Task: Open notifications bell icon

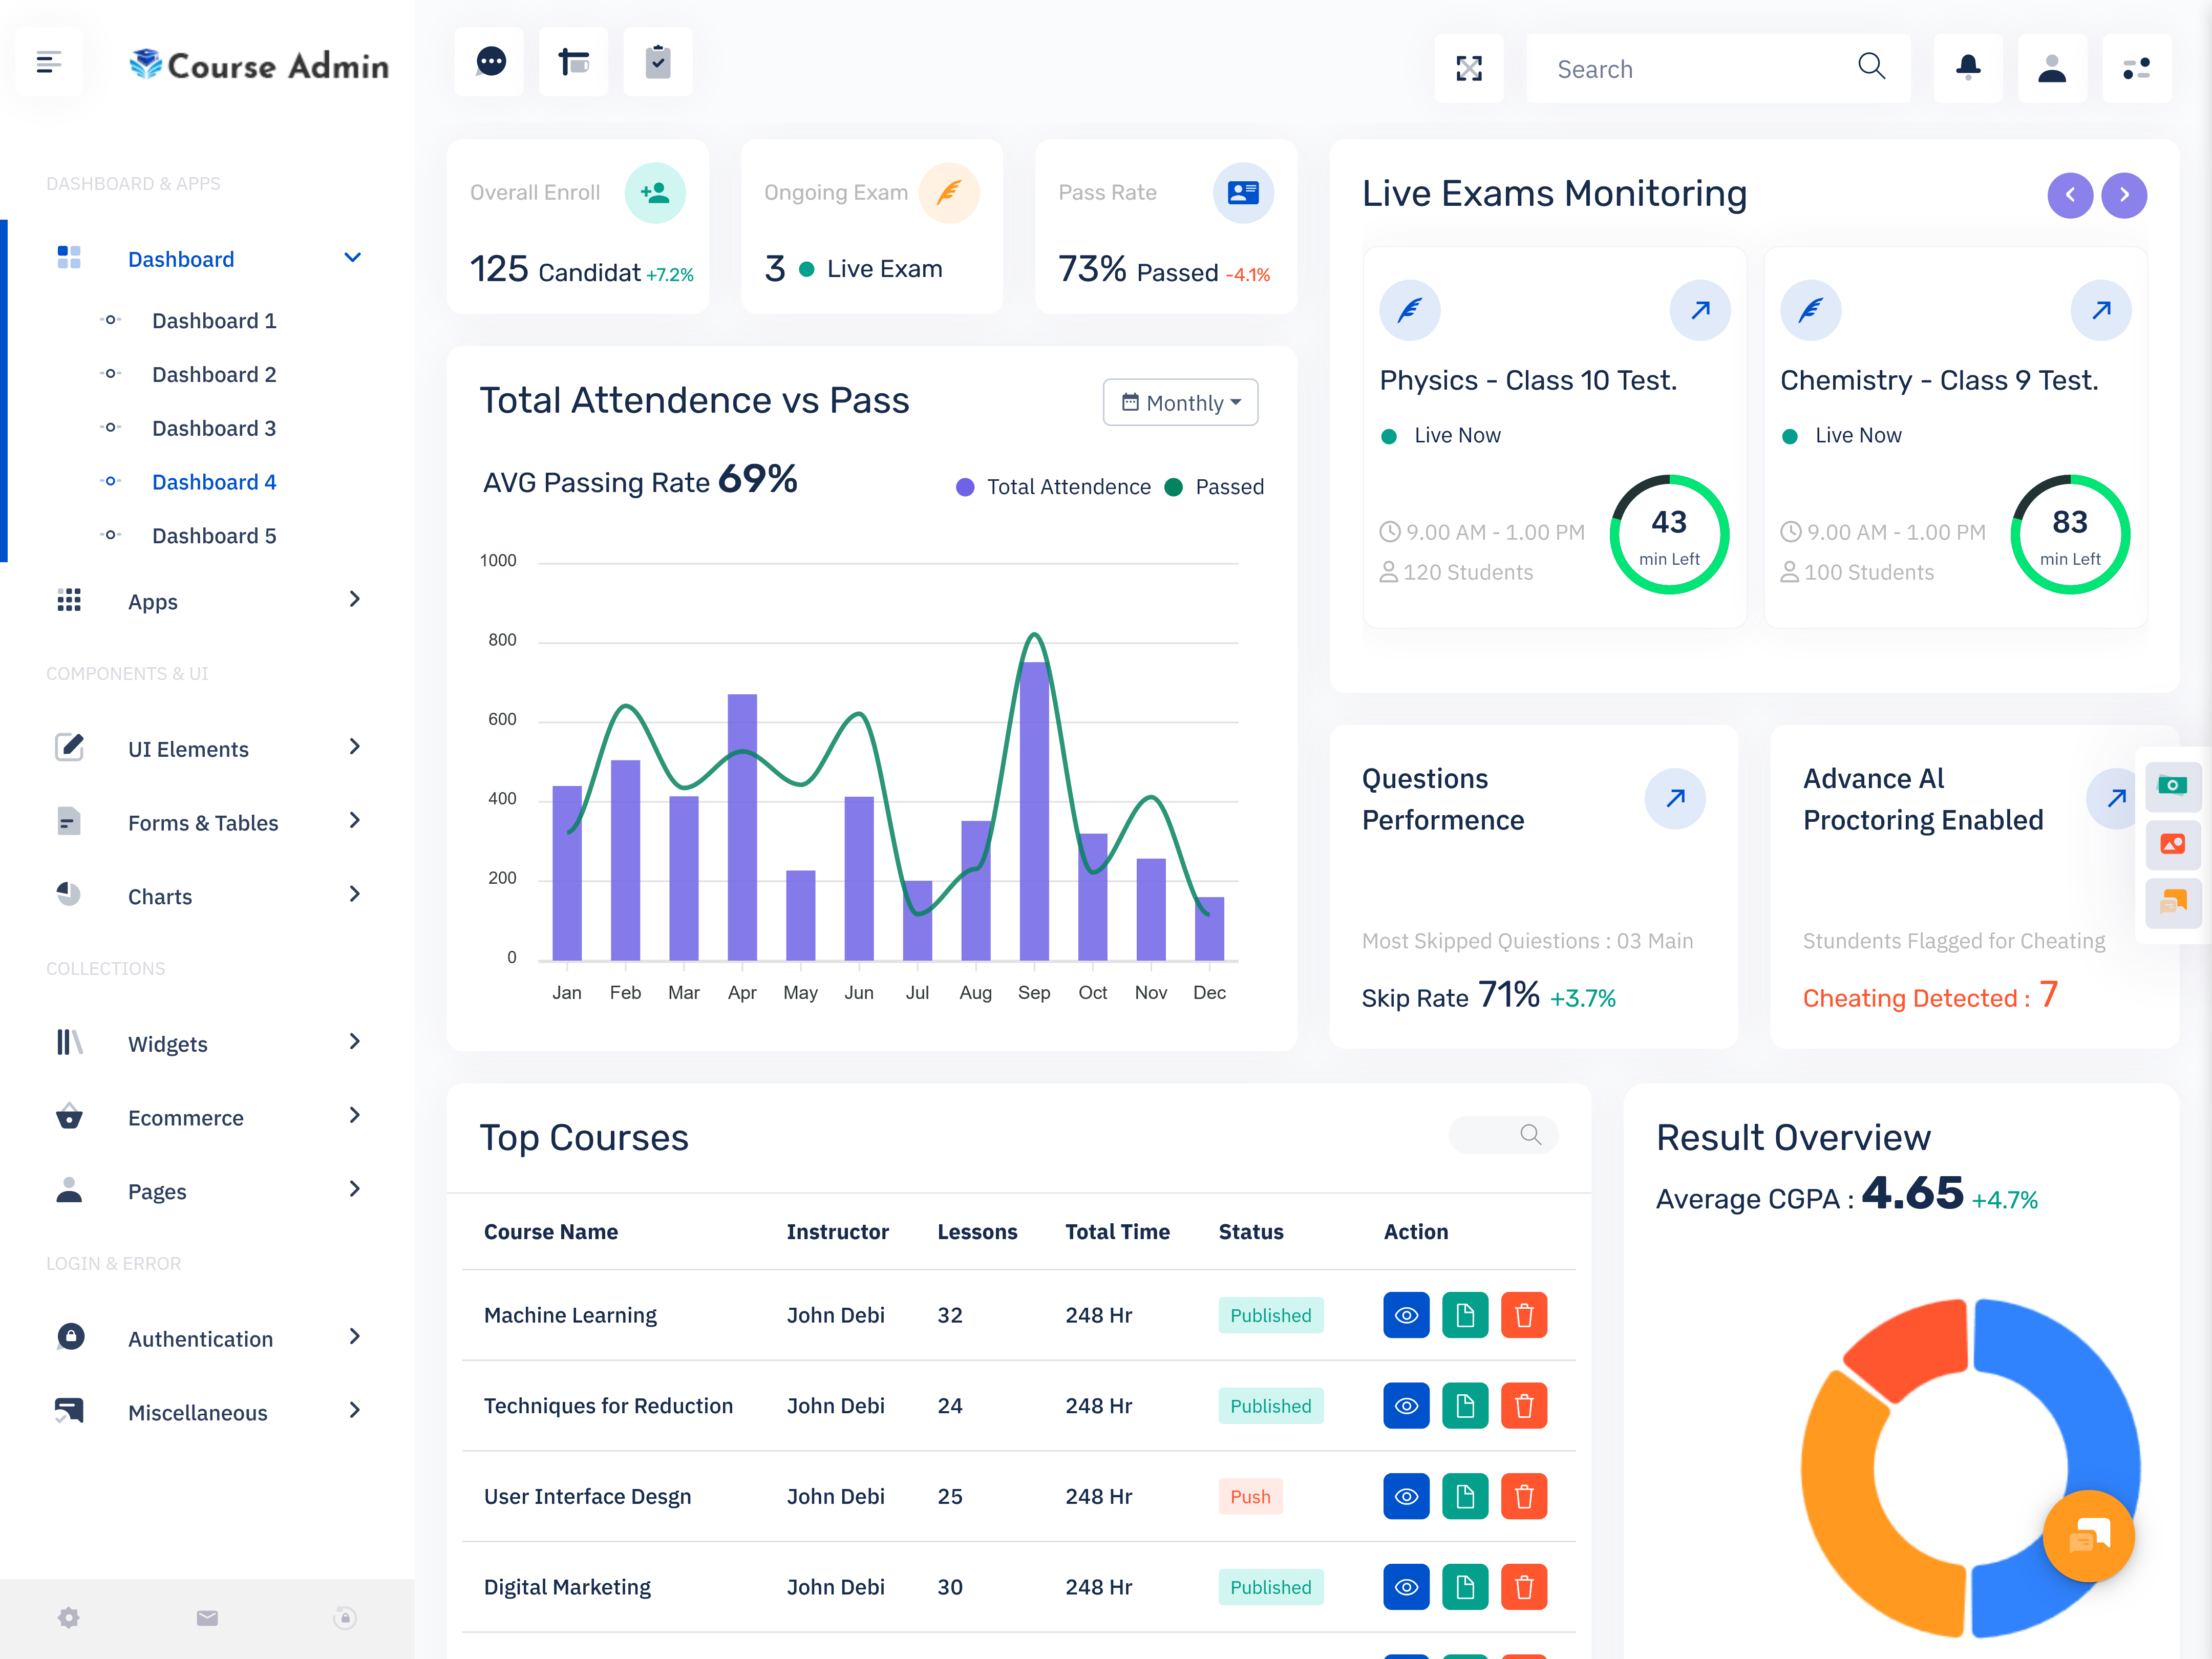Action: click(x=1968, y=68)
